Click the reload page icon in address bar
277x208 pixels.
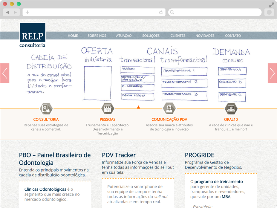[161, 12]
